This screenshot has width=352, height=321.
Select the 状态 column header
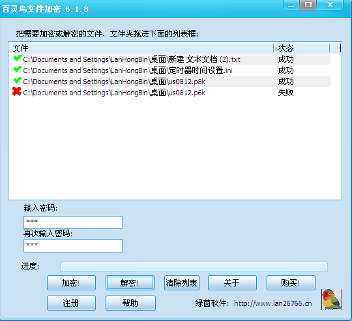click(x=301, y=48)
